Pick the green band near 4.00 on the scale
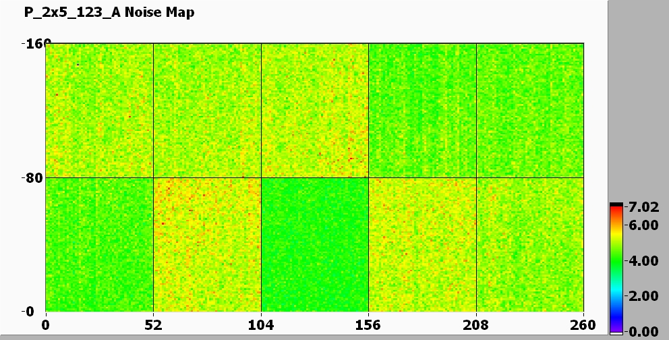 tap(616, 260)
